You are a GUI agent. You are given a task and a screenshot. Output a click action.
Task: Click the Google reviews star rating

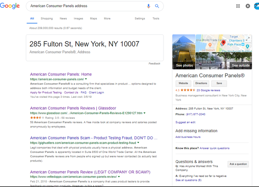tap(188, 90)
